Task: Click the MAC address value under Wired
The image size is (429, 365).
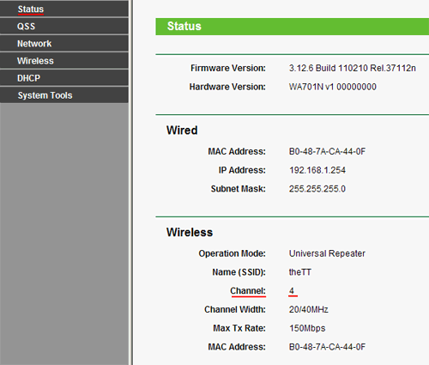Action: 327,151
